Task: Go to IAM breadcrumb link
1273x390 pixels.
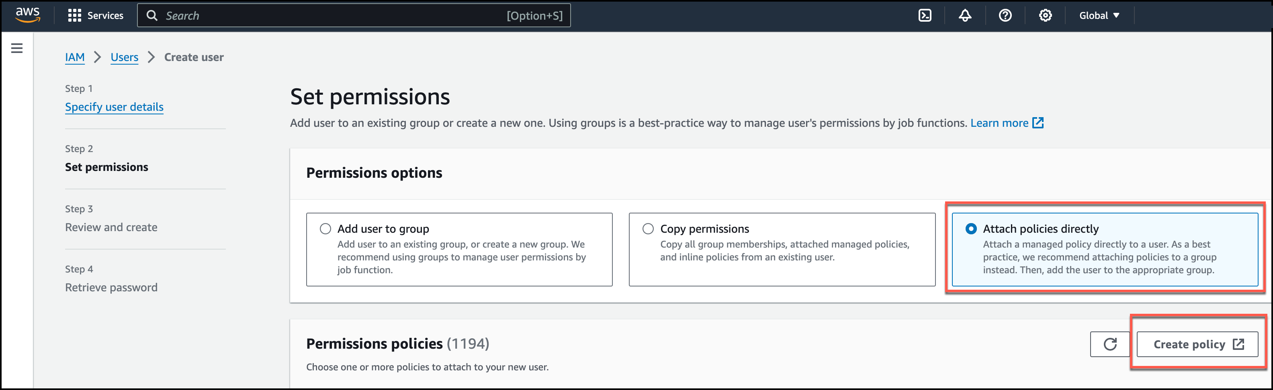Action: (x=75, y=57)
